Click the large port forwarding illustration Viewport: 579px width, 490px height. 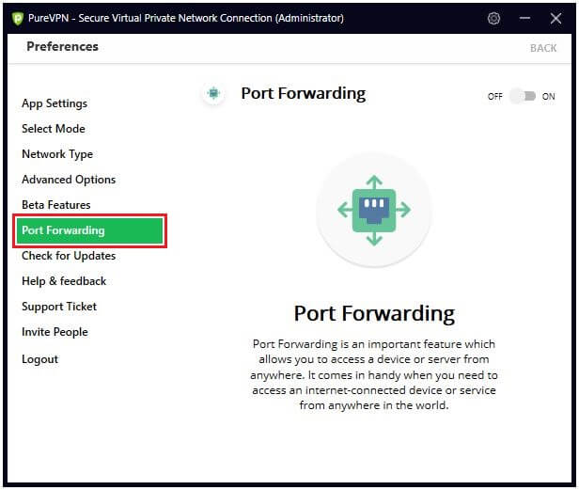click(x=374, y=210)
